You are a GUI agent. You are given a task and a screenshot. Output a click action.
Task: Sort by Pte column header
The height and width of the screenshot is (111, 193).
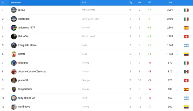pos(170,3)
